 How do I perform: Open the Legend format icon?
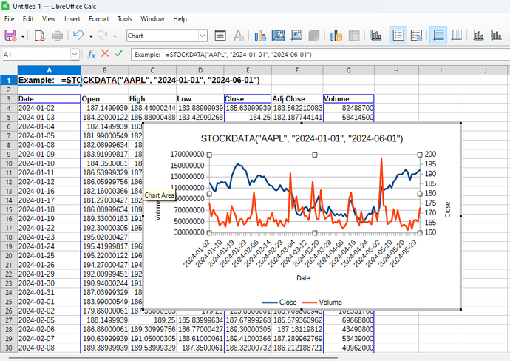416,36
